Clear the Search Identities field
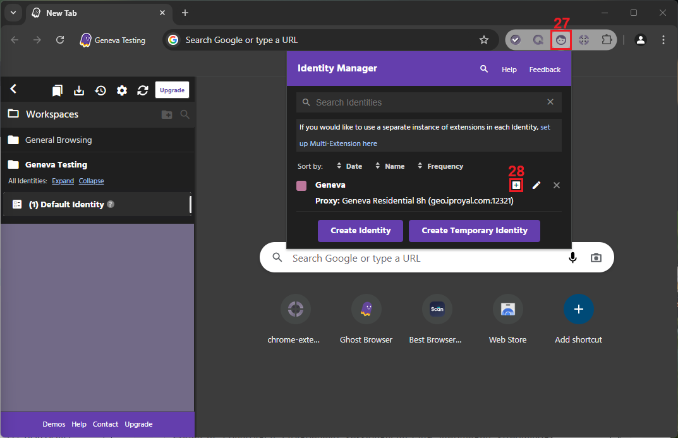The width and height of the screenshot is (678, 438). pyautogui.click(x=550, y=102)
